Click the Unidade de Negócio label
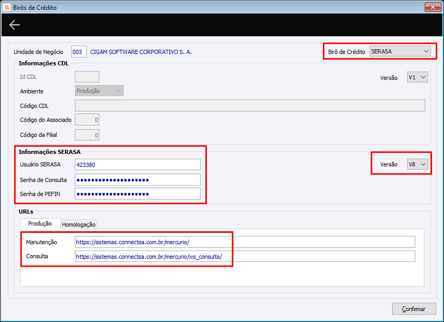 click(x=38, y=52)
